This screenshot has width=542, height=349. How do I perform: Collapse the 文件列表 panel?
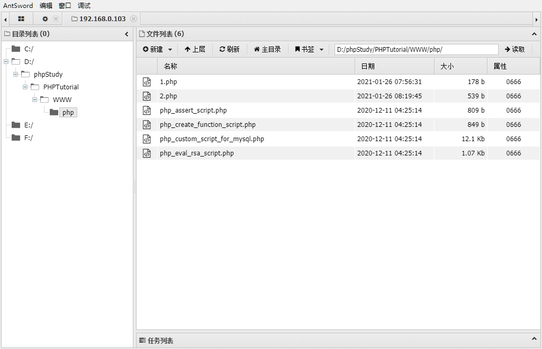click(534, 34)
